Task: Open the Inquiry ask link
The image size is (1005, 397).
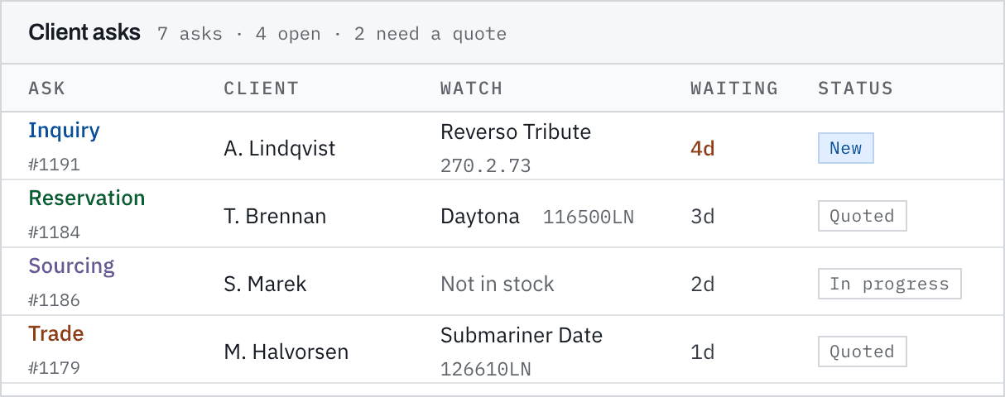Action: [x=64, y=131]
